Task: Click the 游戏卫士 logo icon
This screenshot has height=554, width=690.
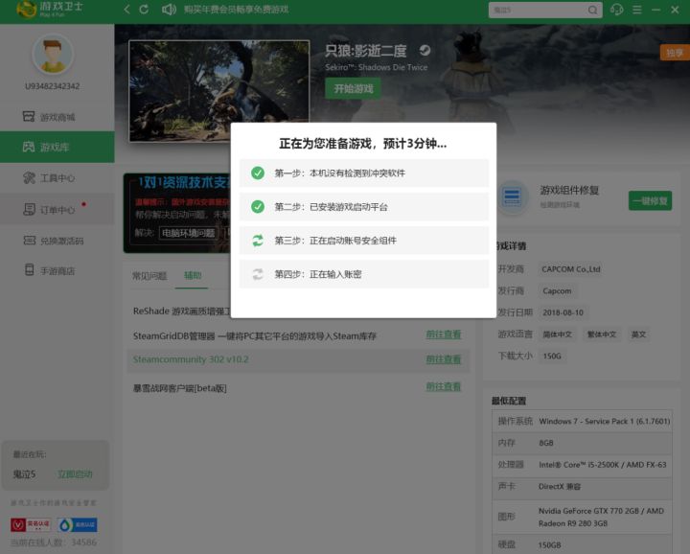Action: point(27,9)
